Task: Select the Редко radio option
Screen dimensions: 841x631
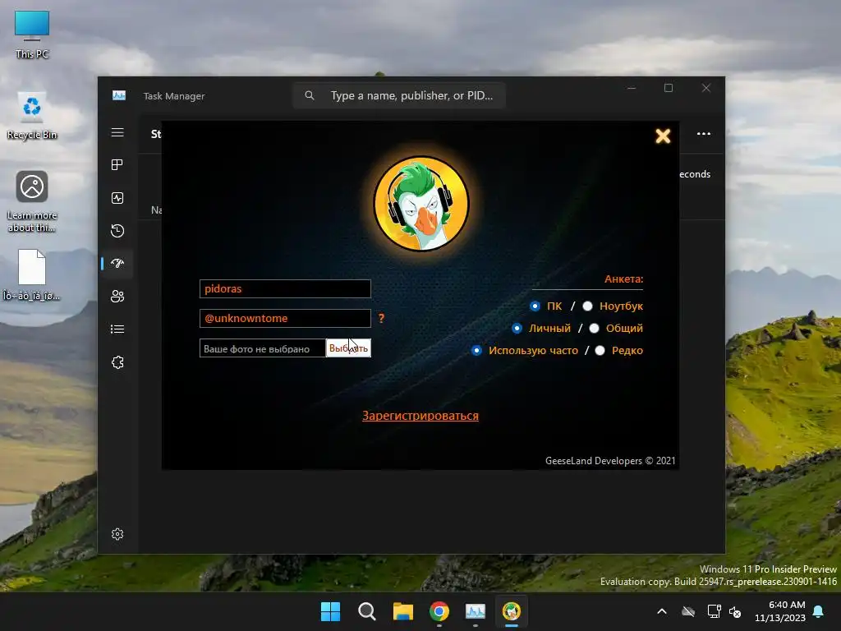Action: pyautogui.click(x=600, y=350)
